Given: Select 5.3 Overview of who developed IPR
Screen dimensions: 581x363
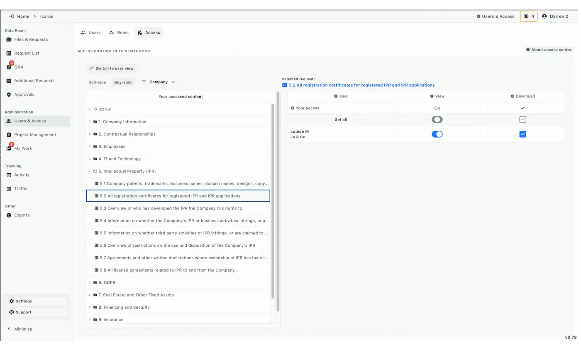Looking at the screenshot, I should pos(178,208).
